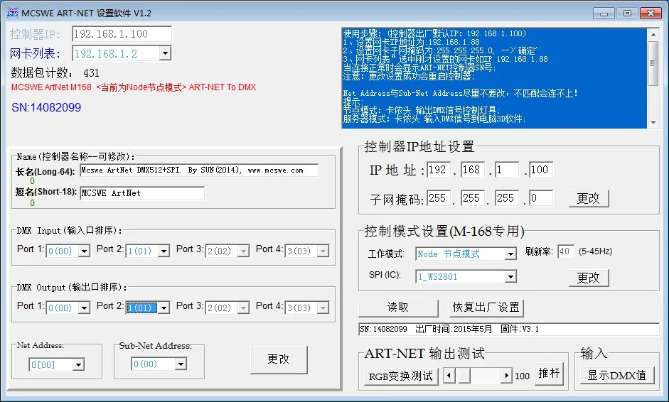
Task: Open DMX Output Port 1 dropdown
Action: pyautogui.click(x=84, y=308)
